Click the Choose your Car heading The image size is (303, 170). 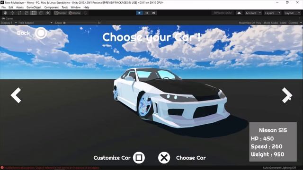coord(151,37)
